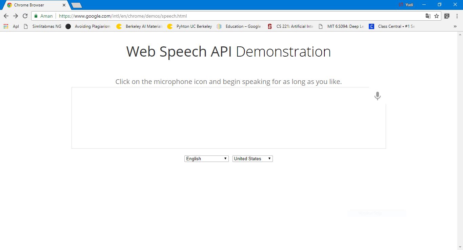Click the extension icon beside the star
This screenshot has height=250, width=463.
pos(447,16)
